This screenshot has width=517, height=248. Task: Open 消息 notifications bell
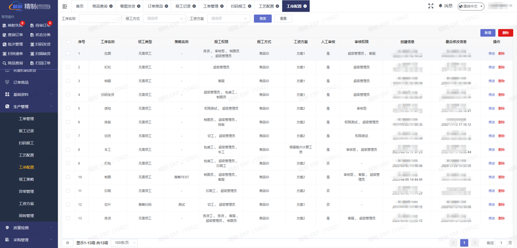point(445,6)
